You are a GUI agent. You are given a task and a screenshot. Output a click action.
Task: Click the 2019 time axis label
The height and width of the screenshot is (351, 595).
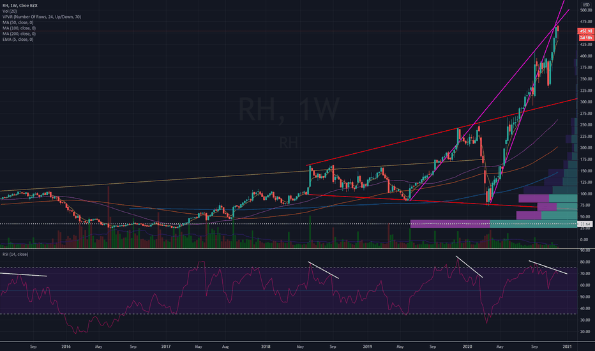click(x=367, y=347)
